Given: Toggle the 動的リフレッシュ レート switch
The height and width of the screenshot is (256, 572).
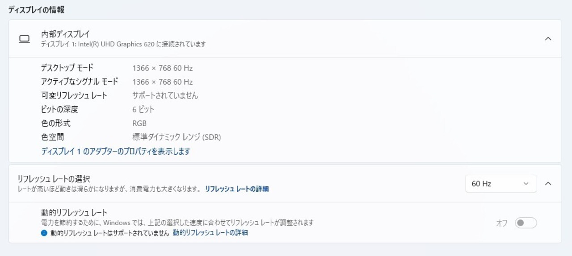Looking at the screenshot, I should (x=526, y=223).
